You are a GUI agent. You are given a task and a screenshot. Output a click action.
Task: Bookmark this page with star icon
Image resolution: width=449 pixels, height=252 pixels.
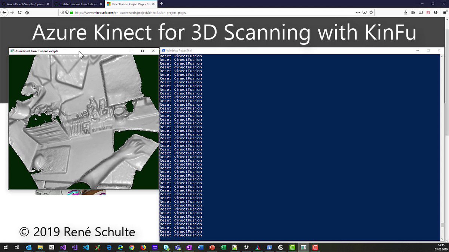tap(371, 12)
